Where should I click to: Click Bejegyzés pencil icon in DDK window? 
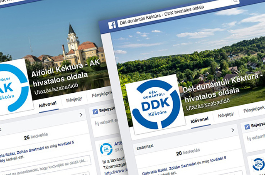(247, 127)
